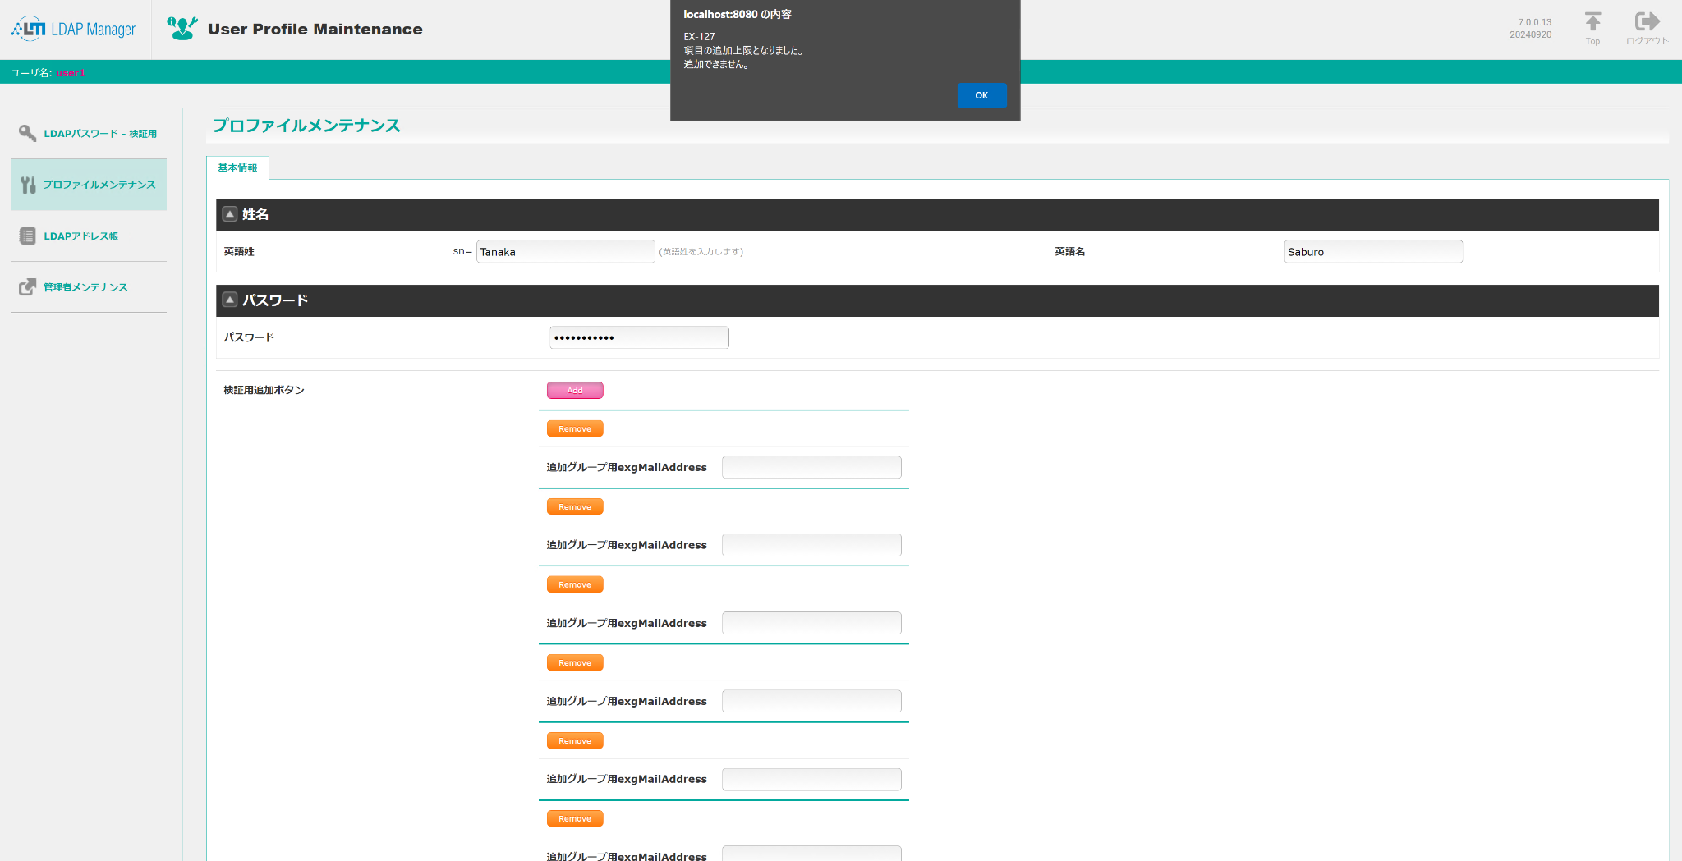Click the sixth Remove button
The image size is (1682, 861).
pyautogui.click(x=575, y=818)
